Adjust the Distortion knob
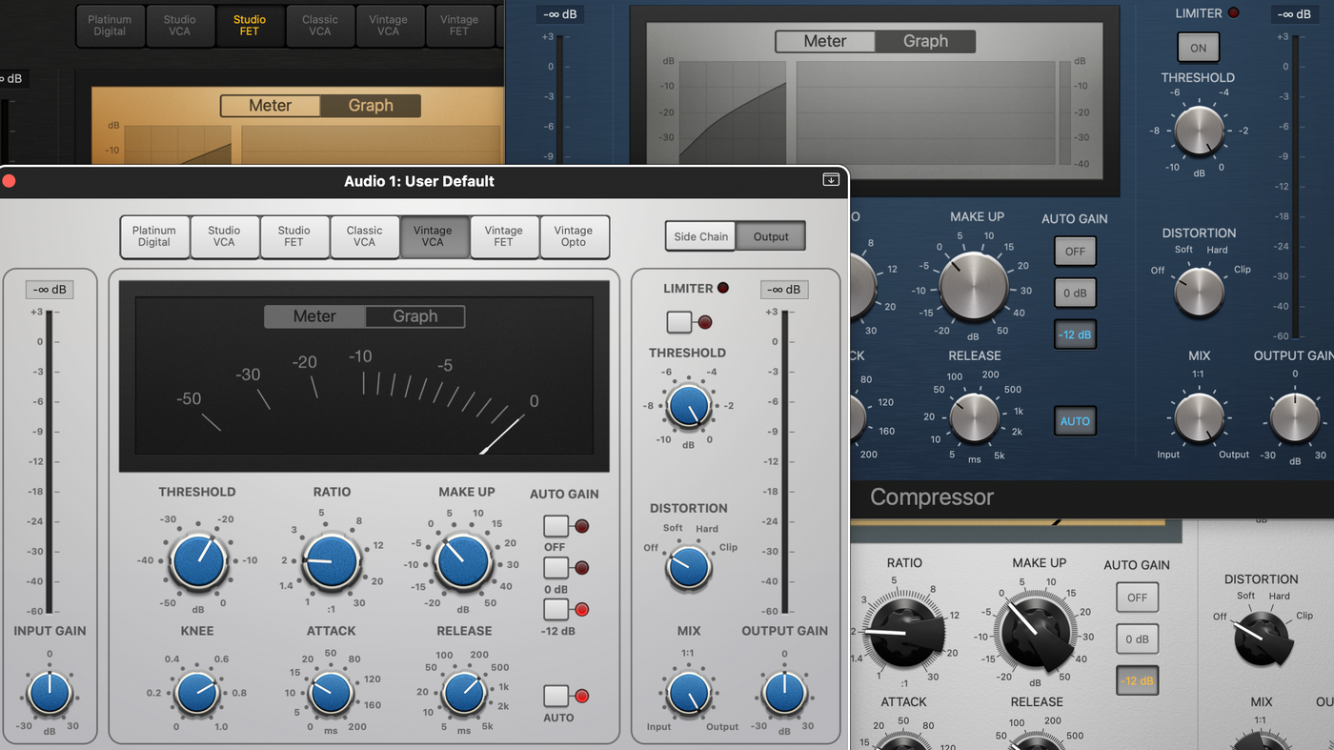This screenshot has width=1334, height=750. (x=688, y=568)
